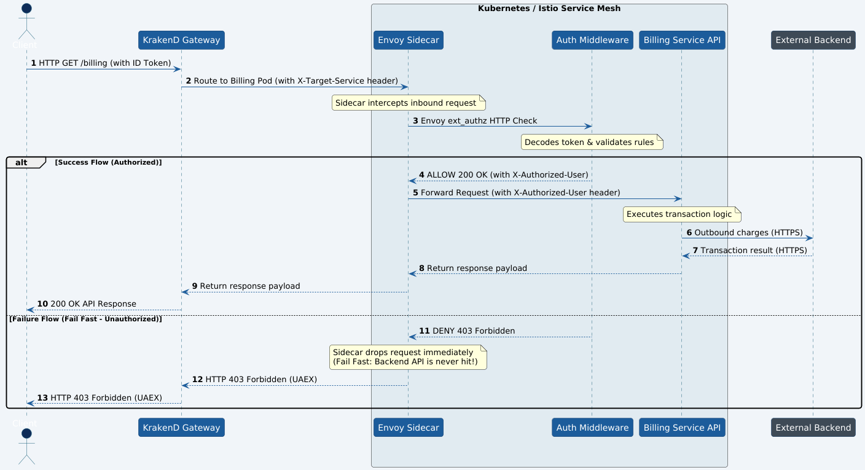
Task: Click the note 'Executes transaction logic'
Action: pos(682,214)
